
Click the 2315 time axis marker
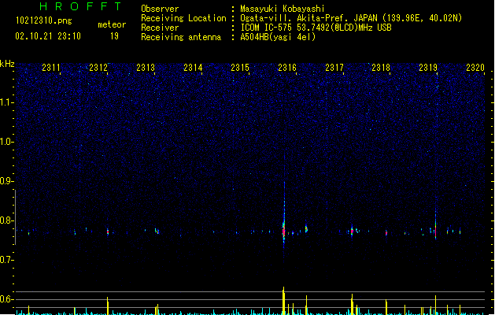(240, 68)
